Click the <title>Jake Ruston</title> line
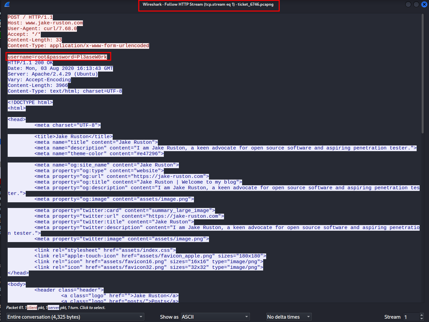The image size is (429, 322). point(74,136)
